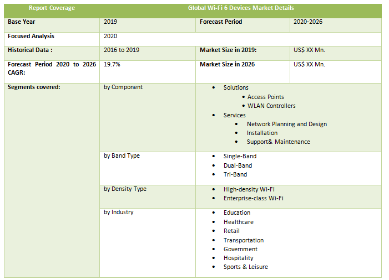This screenshot has width=389, height=280.
Task: Select the High-density Wi-Fi item
Action: tap(249, 189)
